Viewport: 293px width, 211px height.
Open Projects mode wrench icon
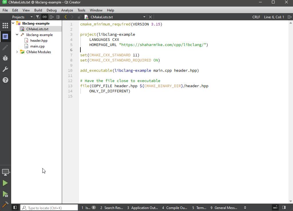5,69
